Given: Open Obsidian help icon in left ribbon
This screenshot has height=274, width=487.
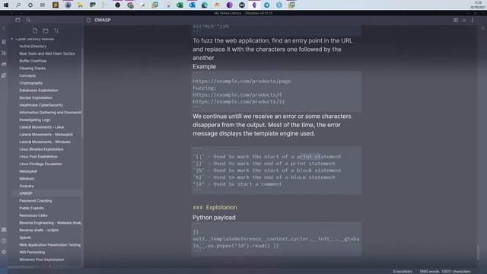Looking at the screenshot, I should coord(4,241).
